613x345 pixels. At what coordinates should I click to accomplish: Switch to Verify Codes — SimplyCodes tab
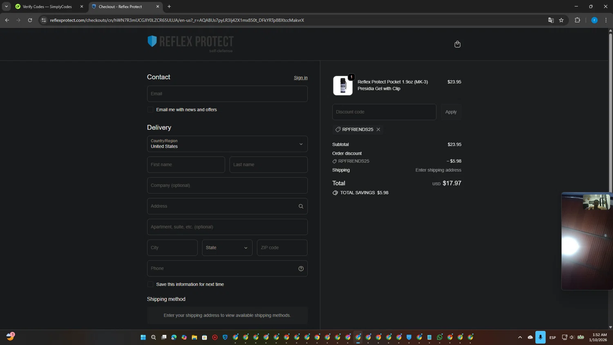tap(47, 7)
